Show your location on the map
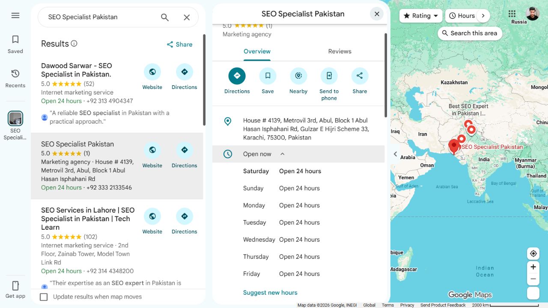Viewport: 548px width, 308px height. pos(533,254)
